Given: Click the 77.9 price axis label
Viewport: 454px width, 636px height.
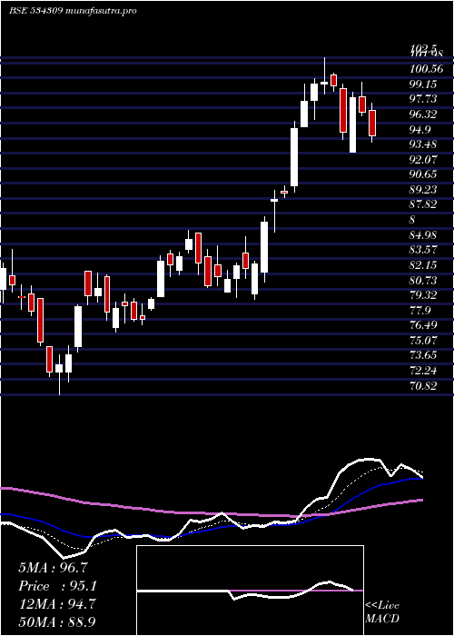Looking at the screenshot, I should pos(420,311).
